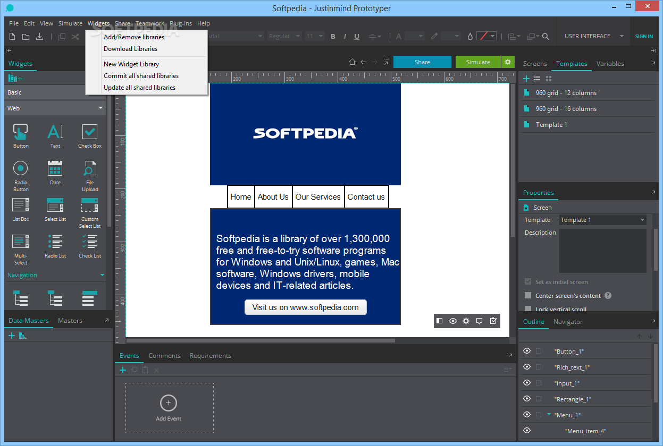The width and height of the screenshot is (663, 446).
Task: Collapse the Menu_1 tree node in Outline
Action: pyautogui.click(x=549, y=415)
